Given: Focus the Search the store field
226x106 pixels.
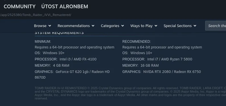Looking at the screenshot, I should (x=216, y=26).
